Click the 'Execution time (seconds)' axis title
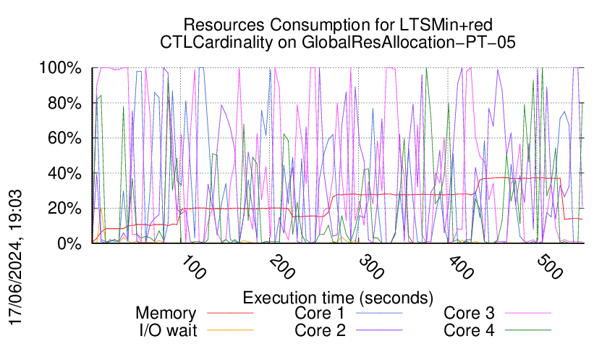The width and height of the screenshot is (615, 344). [x=338, y=298]
